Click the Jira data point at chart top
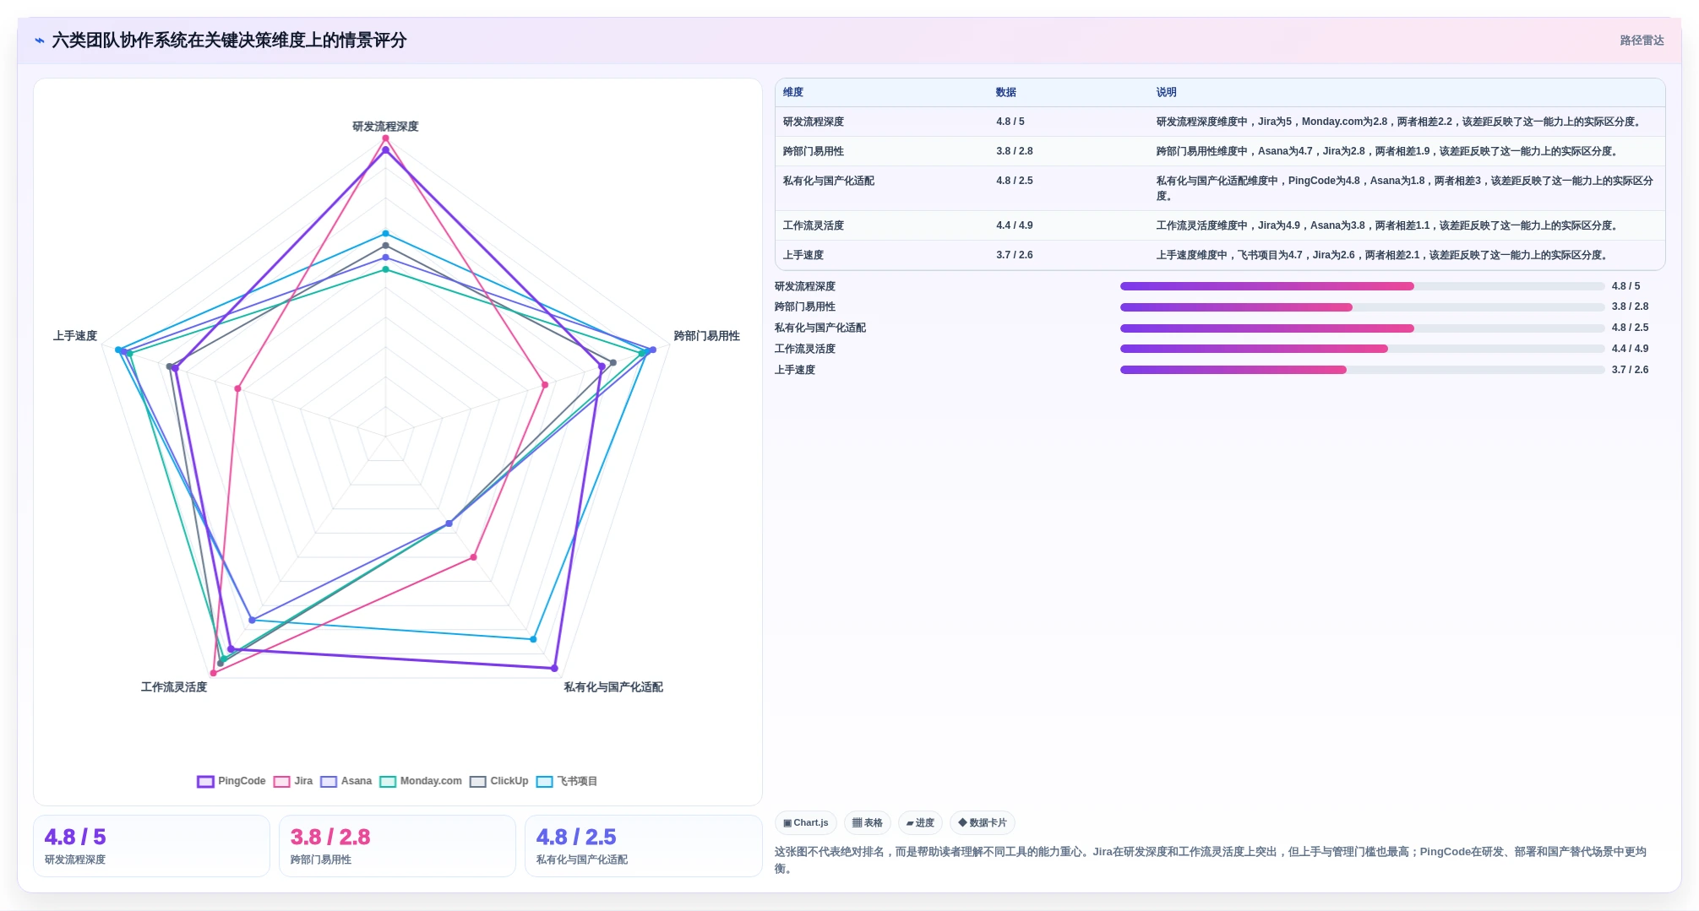This screenshot has width=1699, height=911. coord(385,138)
